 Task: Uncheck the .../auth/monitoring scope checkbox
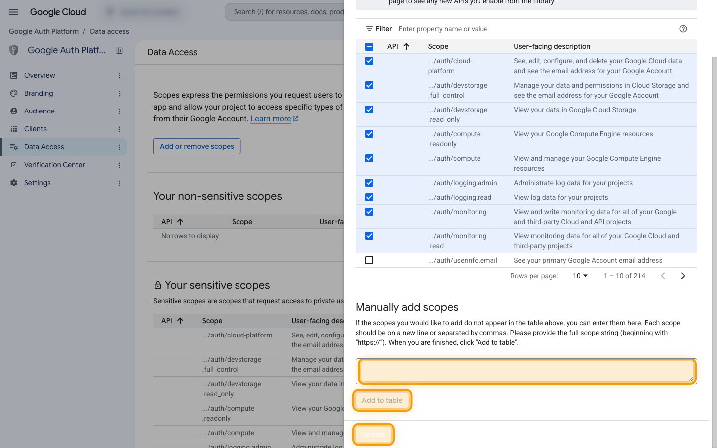[x=369, y=212]
